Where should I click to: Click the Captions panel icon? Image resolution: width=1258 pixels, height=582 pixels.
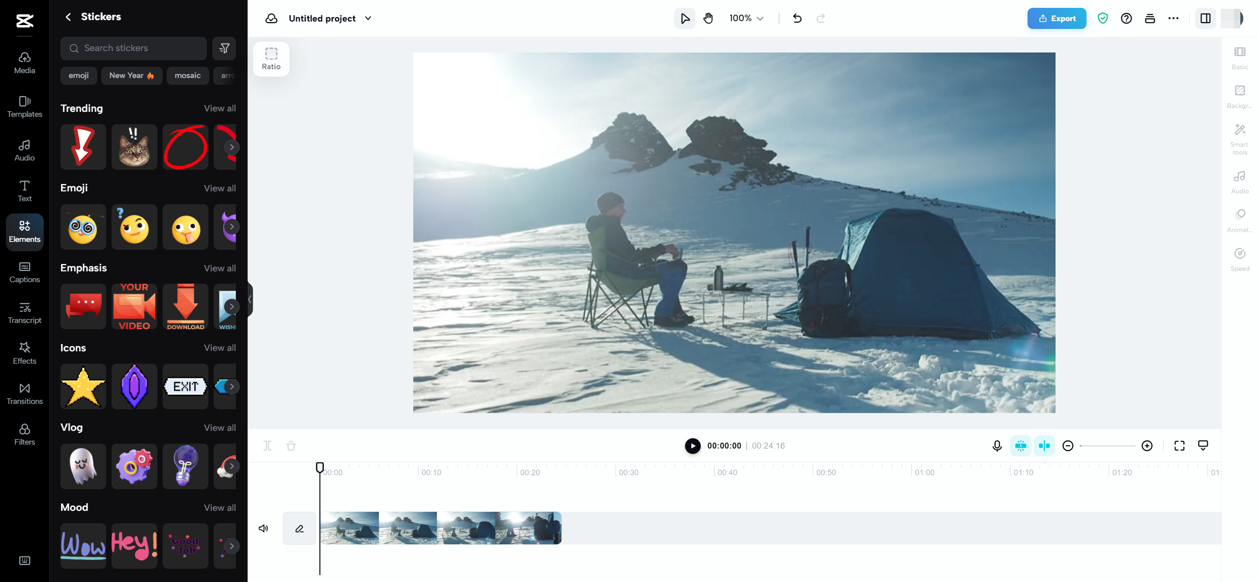tap(24, 272)
